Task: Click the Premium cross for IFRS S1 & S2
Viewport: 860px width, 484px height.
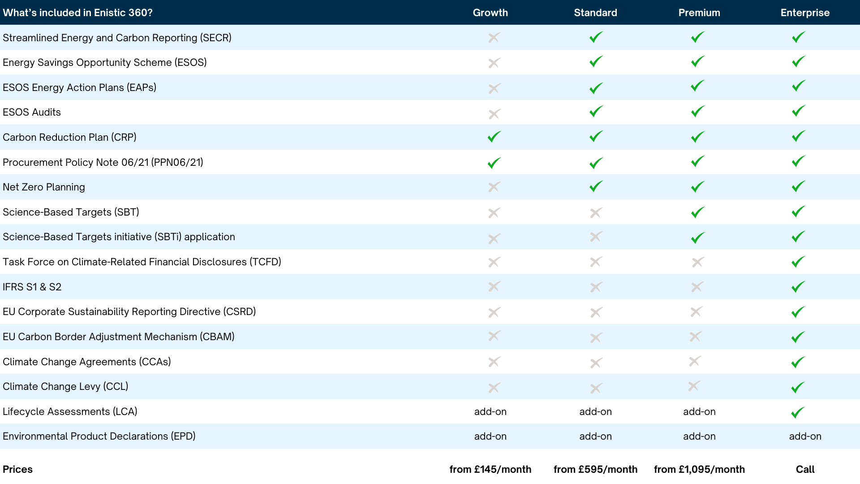Action: tap(697, 286)
